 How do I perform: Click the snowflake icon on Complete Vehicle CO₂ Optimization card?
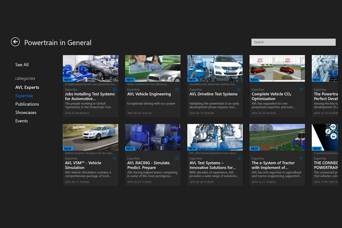(x=301, y=90)
